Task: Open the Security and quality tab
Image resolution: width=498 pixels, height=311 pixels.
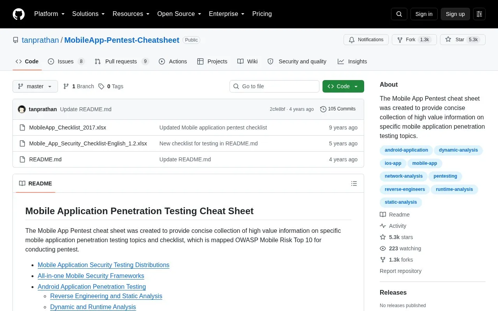Action: [x=297, y=61]
